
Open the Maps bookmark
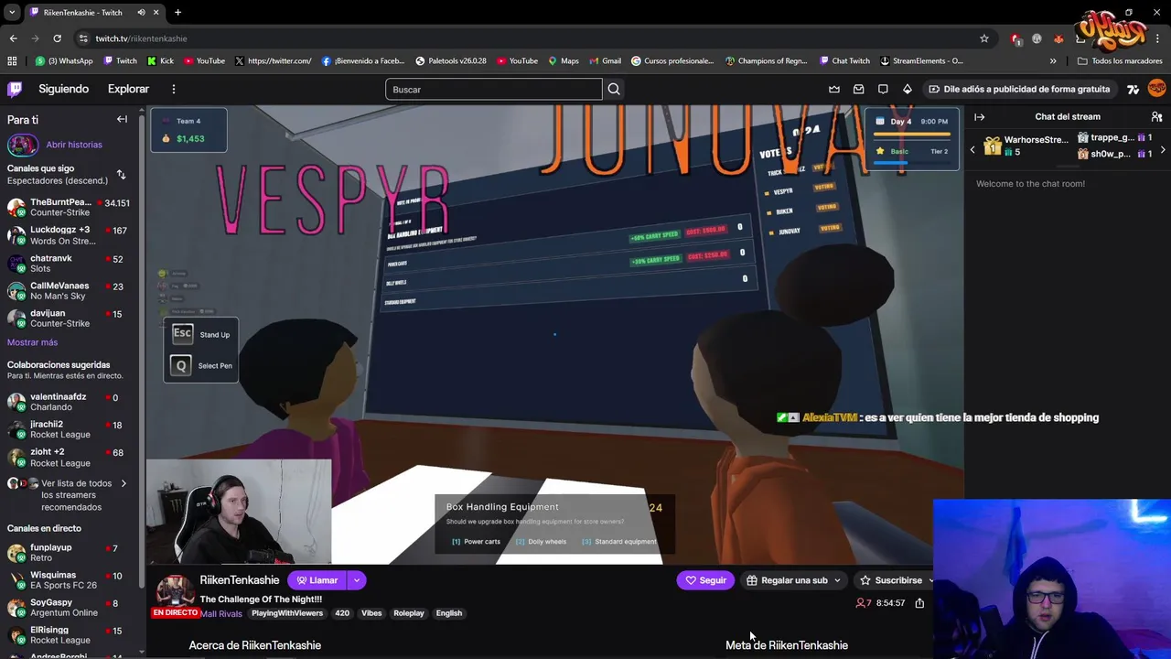click(x=564, y=61)
